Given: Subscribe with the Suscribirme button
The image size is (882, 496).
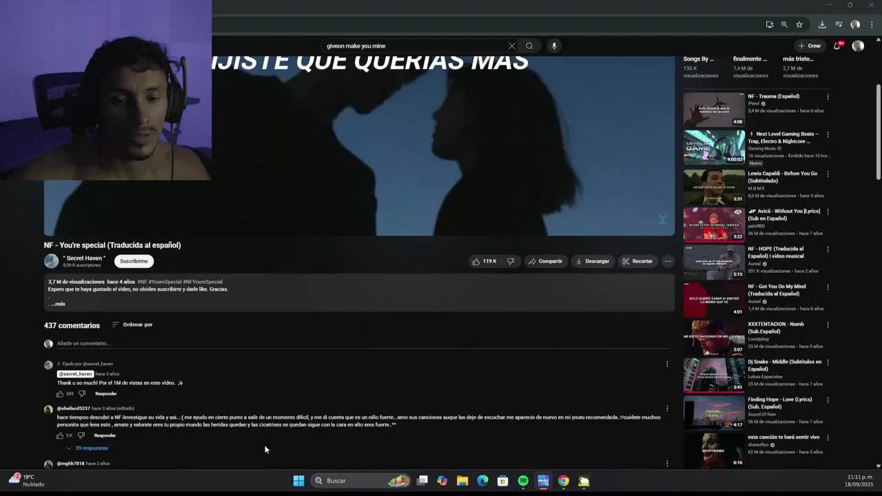Looking at the screenshot, I should 134,261.
